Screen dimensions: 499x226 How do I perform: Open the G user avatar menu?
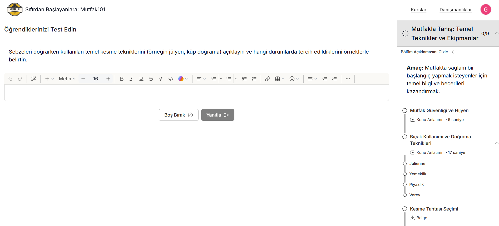[x=486, y=9]
